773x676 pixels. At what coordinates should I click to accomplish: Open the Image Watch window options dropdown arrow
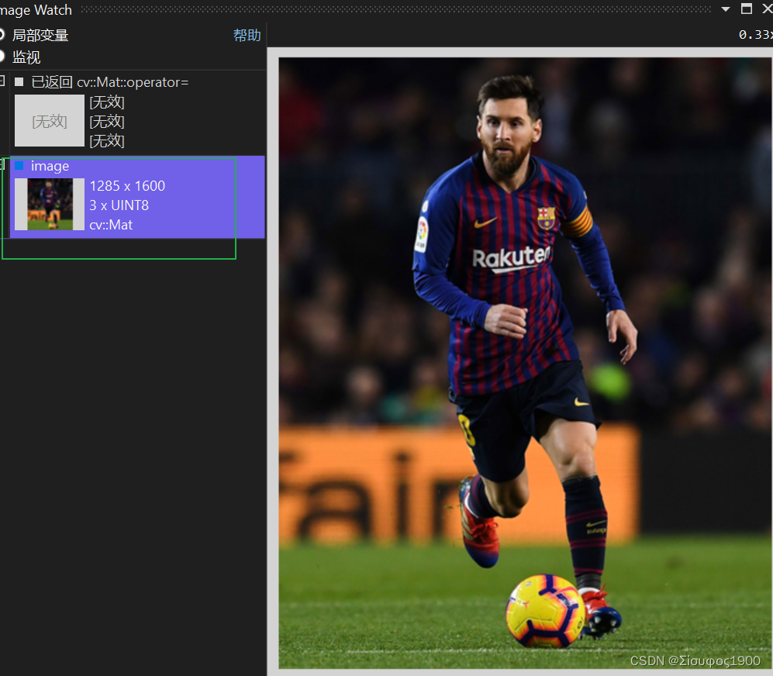(x=725, y=9)
